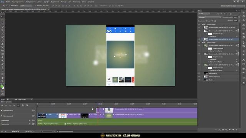Toggle the show transform controls checkbox

point(35,6)
